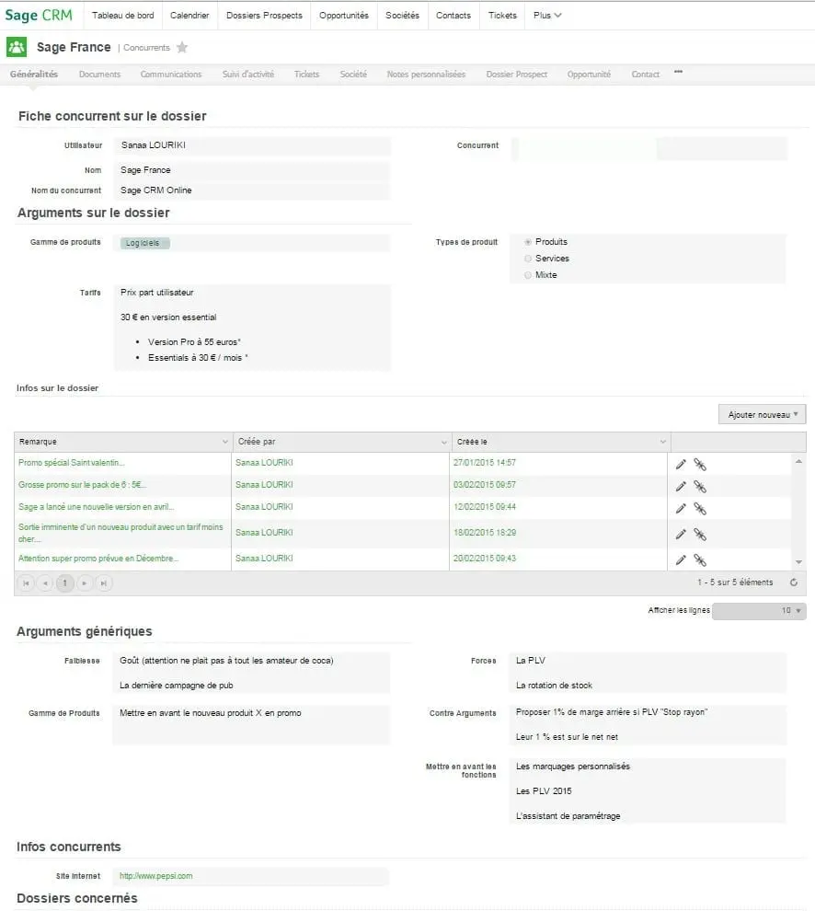Switch to Dossier Prospect tab

pos(516,75)
